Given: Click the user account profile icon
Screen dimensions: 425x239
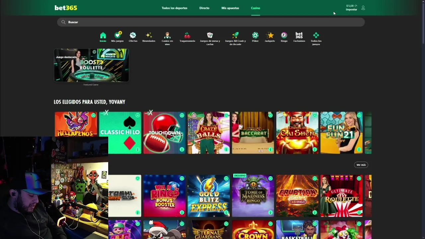Looking at the screenshot, I should click(x=363, y=8).
